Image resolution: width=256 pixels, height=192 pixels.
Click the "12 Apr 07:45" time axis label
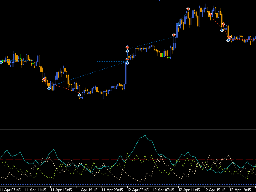(x=164, y=190)
